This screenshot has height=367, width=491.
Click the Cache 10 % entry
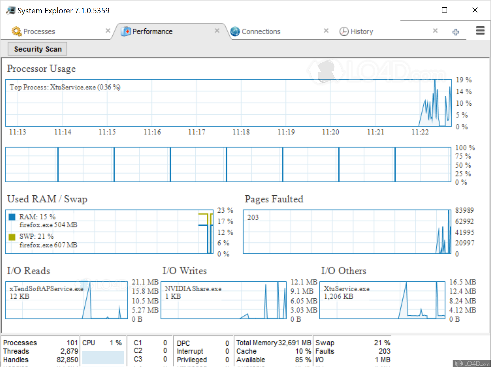coord(274,351)
